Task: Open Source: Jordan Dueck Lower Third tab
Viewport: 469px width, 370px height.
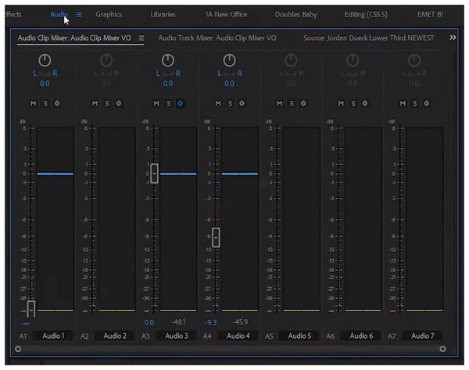Action: pyautogui.click(x=368, y=38)
